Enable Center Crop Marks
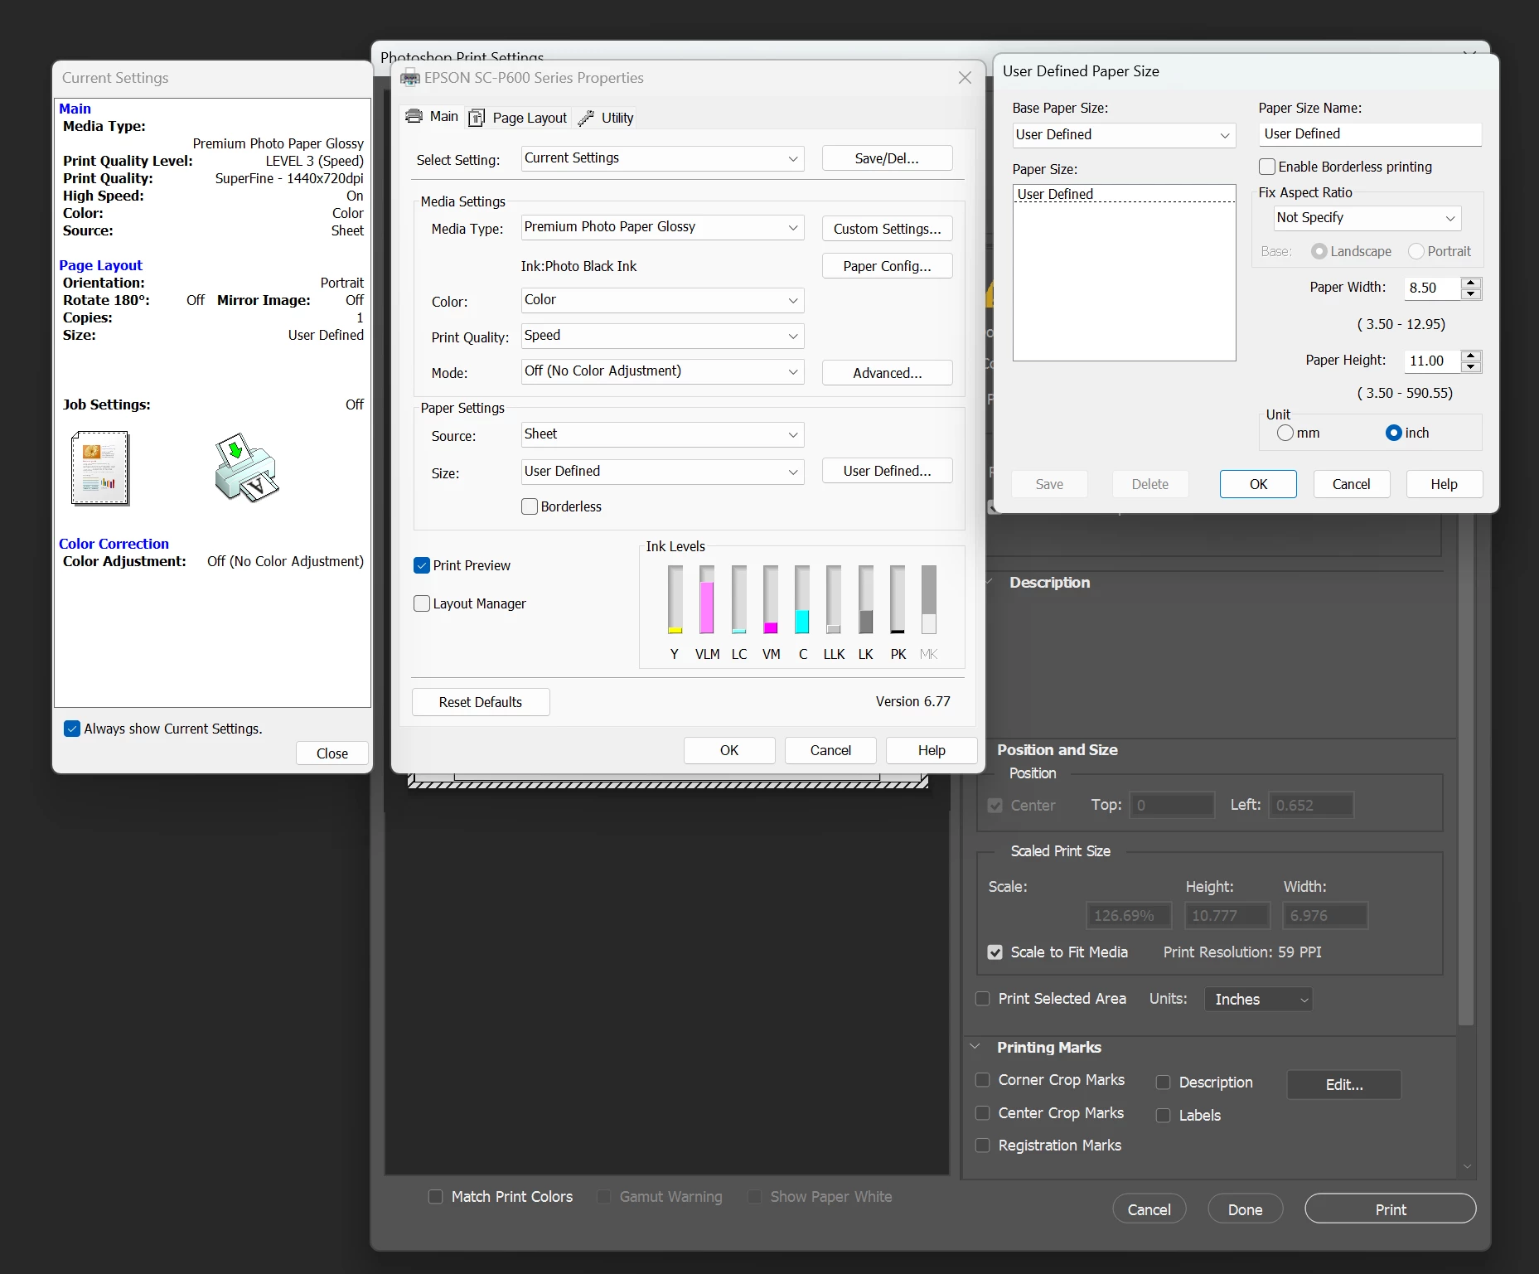 (983, 1113)
